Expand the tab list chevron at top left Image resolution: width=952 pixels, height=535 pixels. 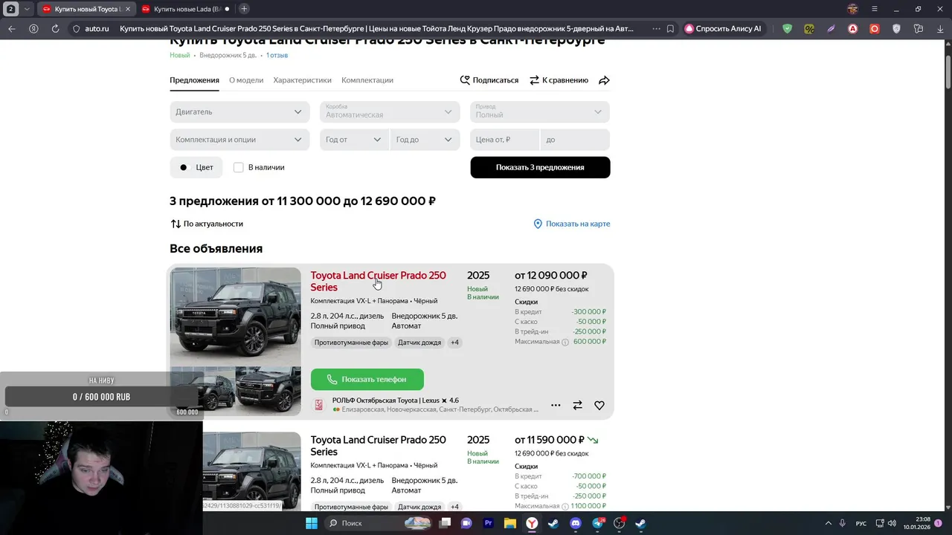click(28, 9)
